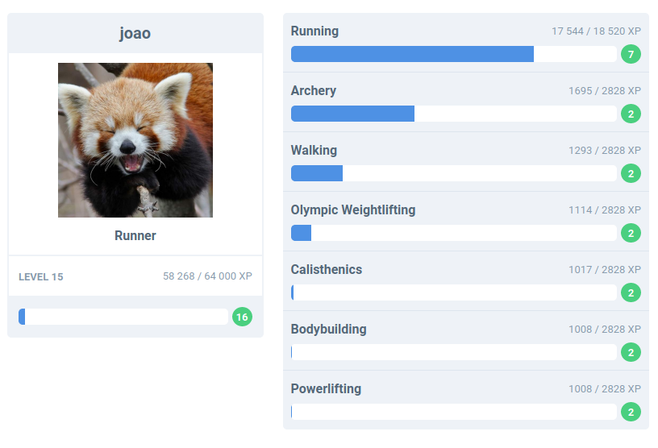The image size is (658, 448).
Task: Select the Calisthenics skill label
Action: coord(327,269)
